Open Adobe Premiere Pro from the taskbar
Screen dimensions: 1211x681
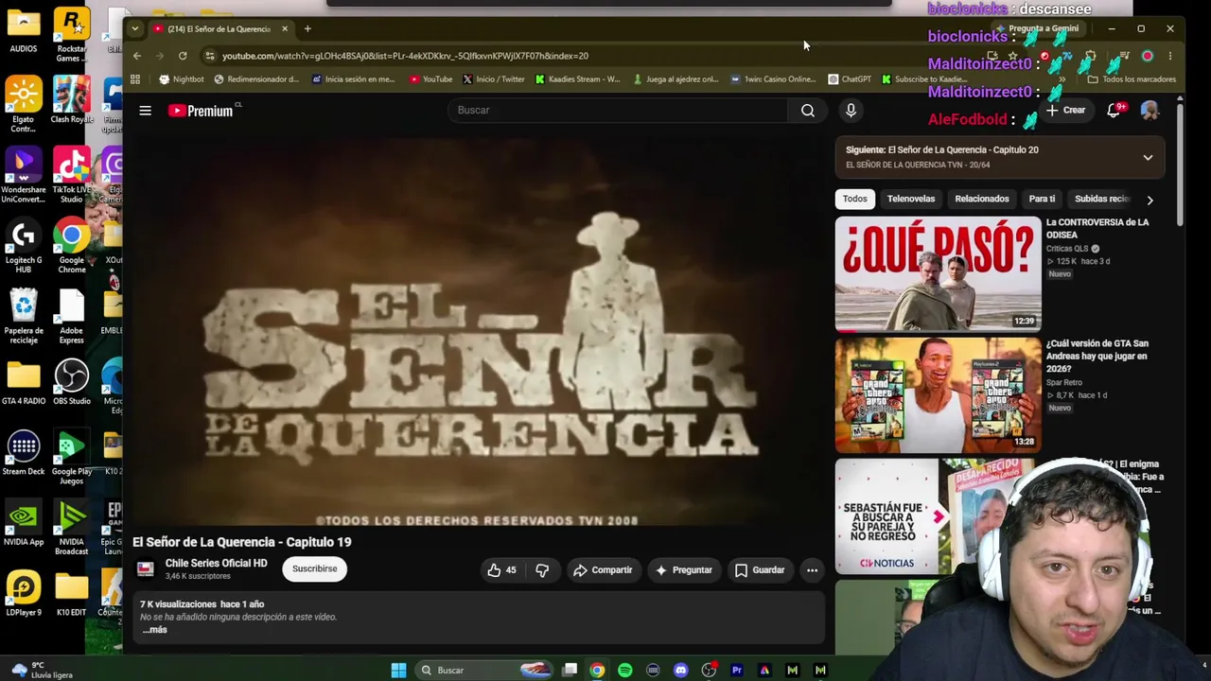point(737,671)
